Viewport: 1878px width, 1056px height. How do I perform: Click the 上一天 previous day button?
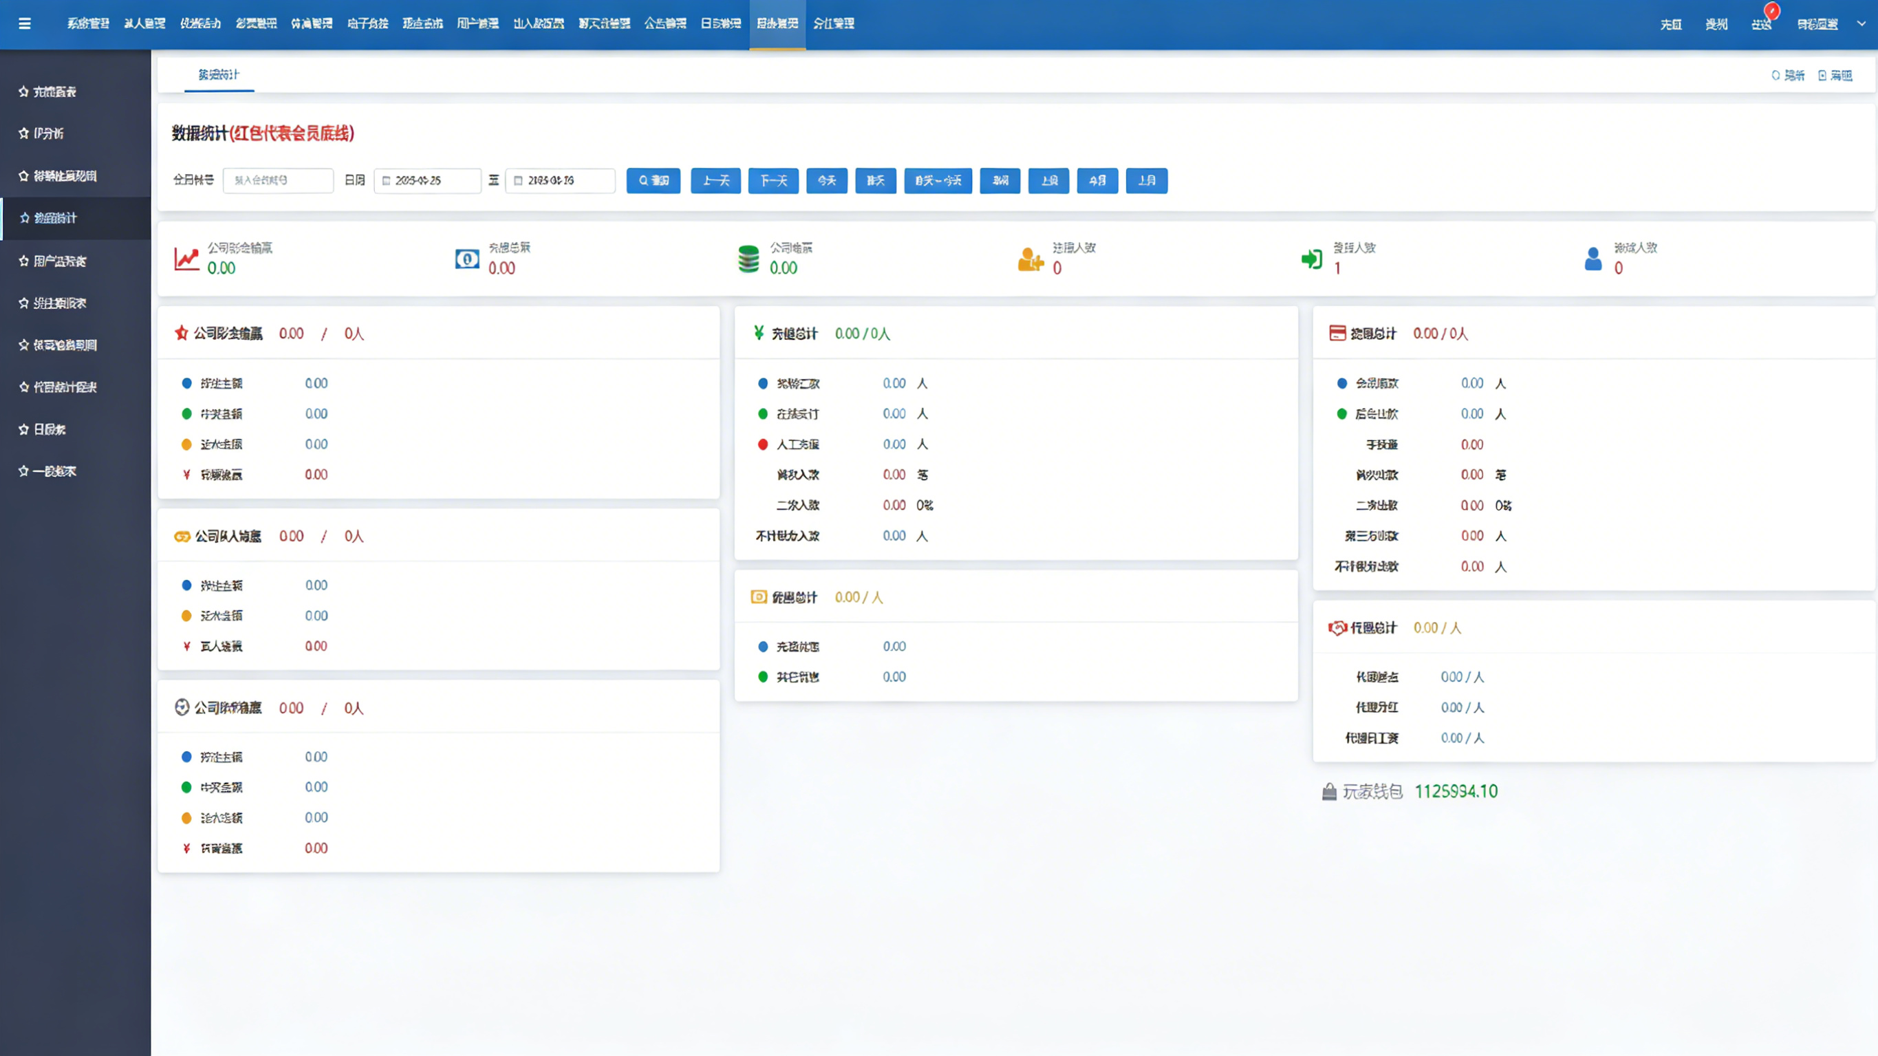point(715,181)
